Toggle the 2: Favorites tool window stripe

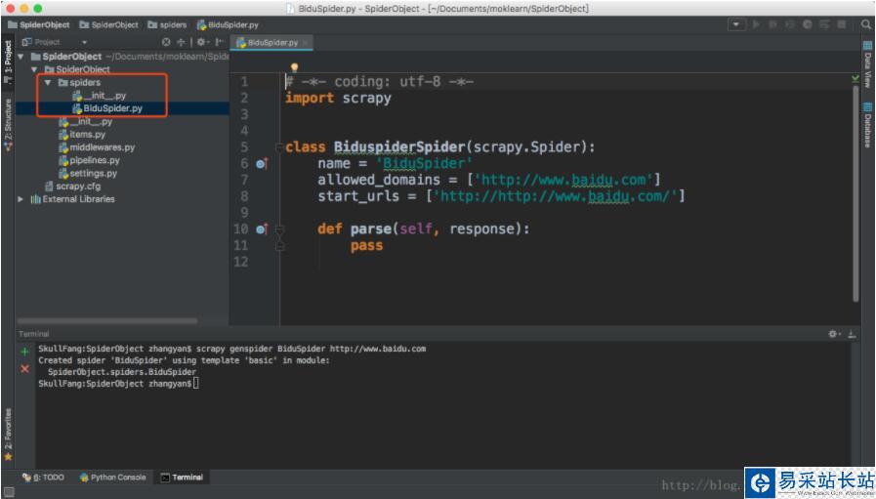pyautogui.click(x=8, y=435)
